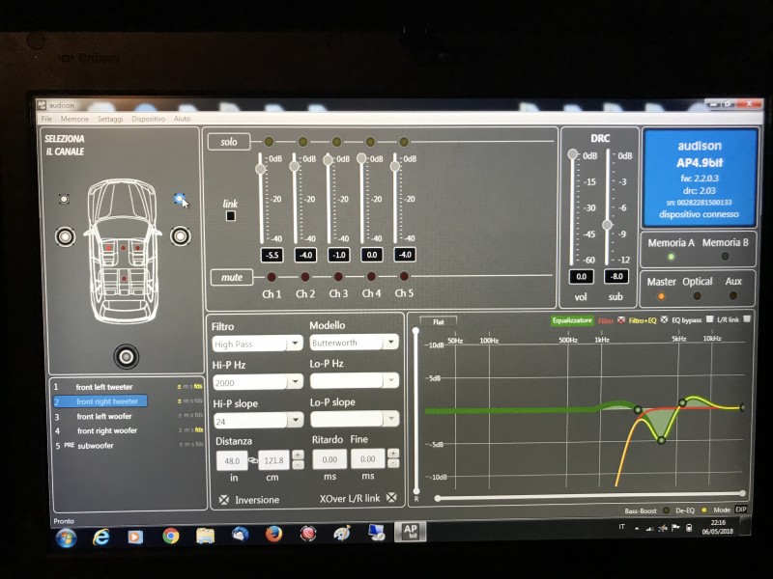Mute channel Ch 3 indicator

(338, 276)
